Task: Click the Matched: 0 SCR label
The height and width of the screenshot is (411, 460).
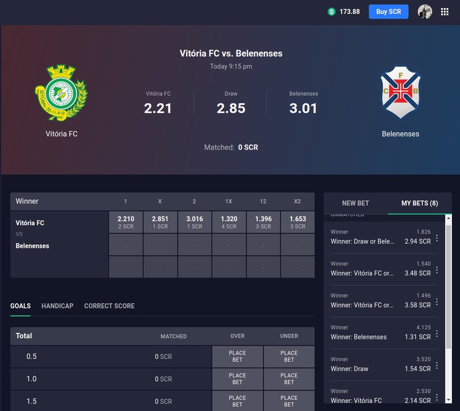Action: (x=231, y=147)
